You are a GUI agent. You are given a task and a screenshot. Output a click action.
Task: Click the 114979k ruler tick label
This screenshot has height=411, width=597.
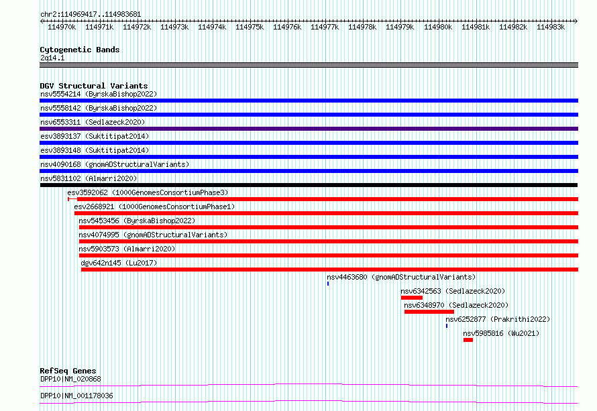pos(400,27)
